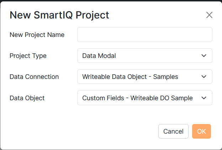Click the "New SmartIQ Project" dialog title

pyautogui.click(x=59, y=15)
